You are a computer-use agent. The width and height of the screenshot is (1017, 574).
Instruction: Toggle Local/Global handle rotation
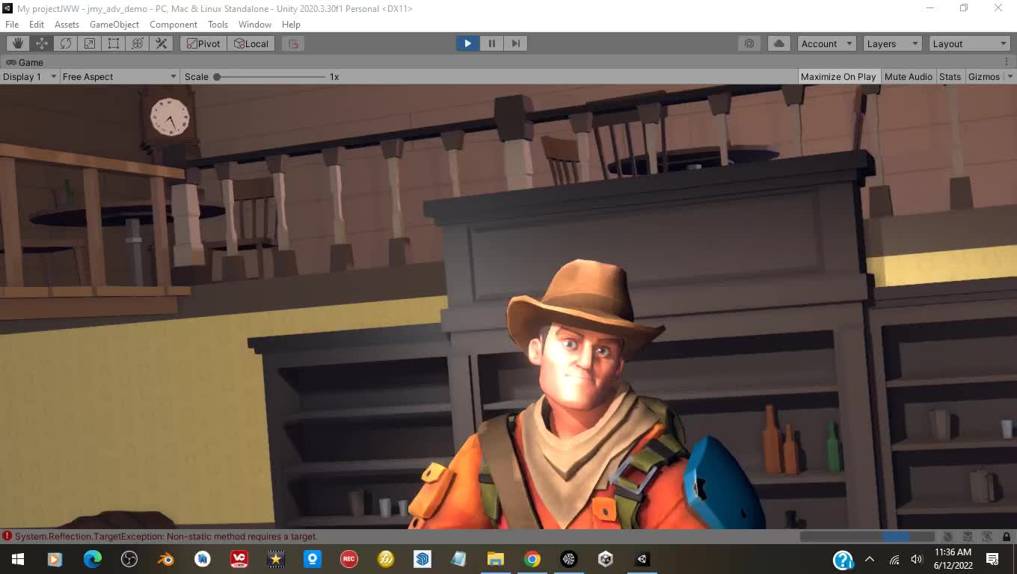pos(251,43)
